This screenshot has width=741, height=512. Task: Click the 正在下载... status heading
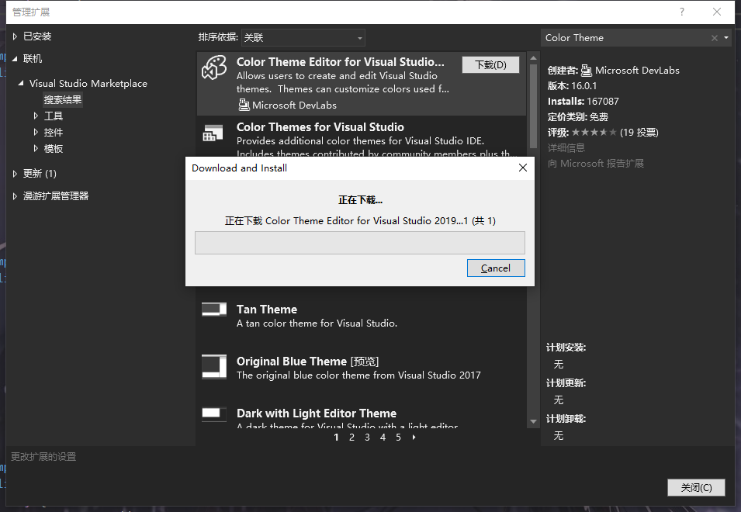[x=360, y=200]
